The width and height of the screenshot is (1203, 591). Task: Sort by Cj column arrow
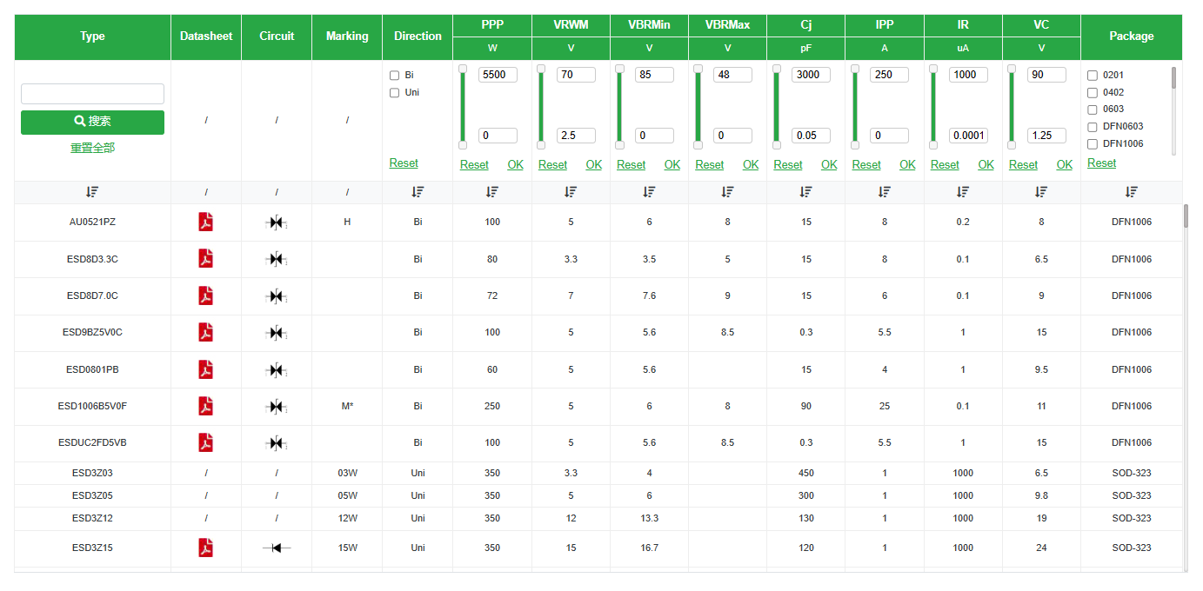[x=805, y=192]
